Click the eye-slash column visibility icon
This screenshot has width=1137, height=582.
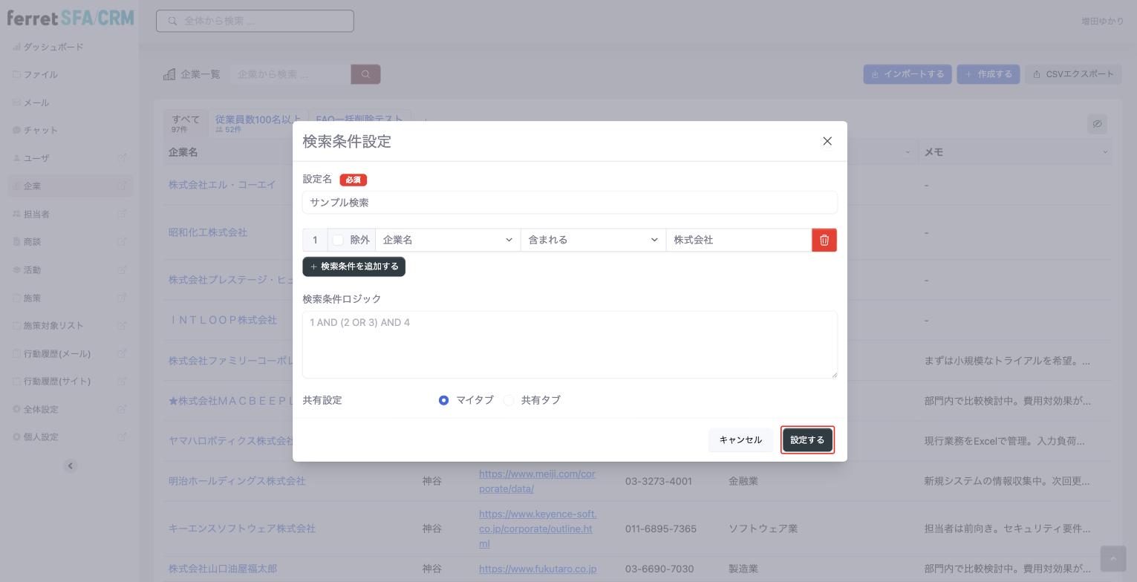click(1097, 124)
